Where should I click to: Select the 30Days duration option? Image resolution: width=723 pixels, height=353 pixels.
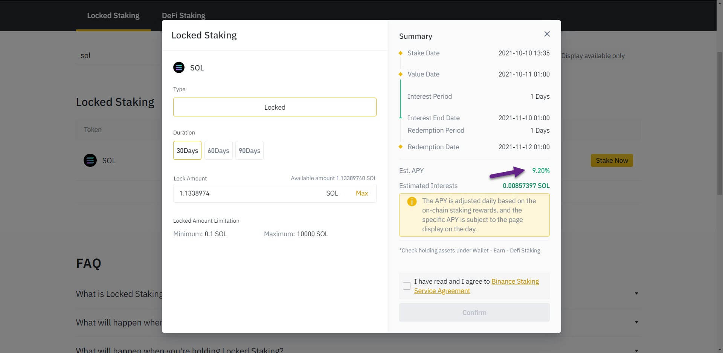187,150
